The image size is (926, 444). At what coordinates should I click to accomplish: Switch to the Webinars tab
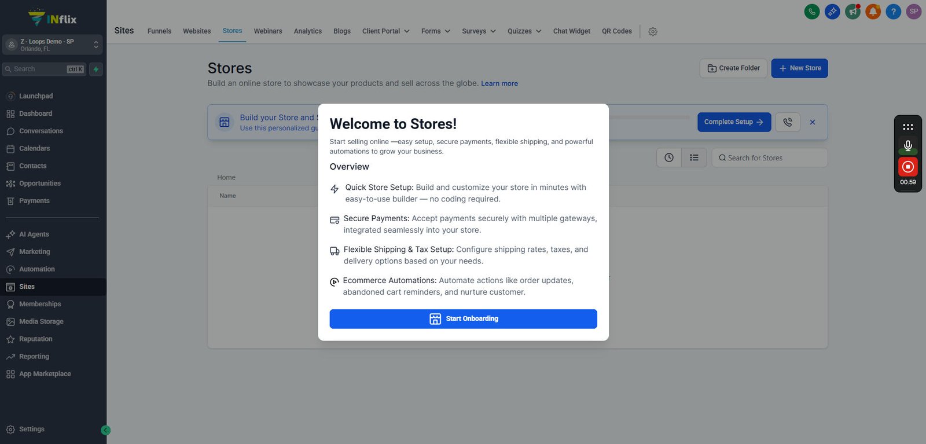click(x=268, y=31)
